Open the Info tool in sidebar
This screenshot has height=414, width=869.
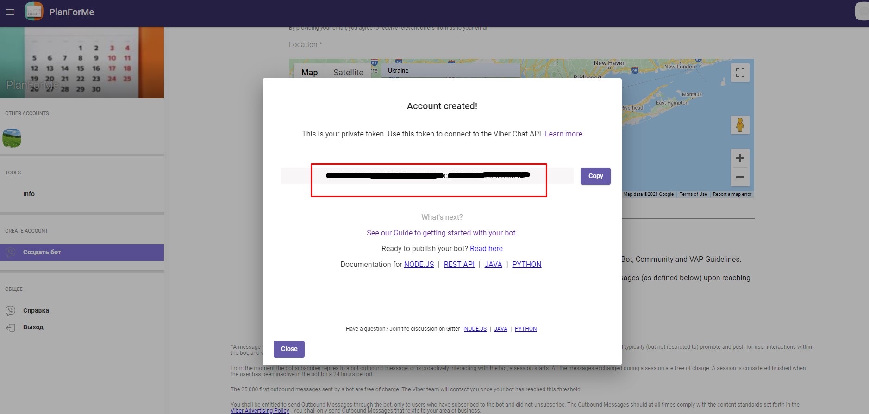tap(29, 194)
